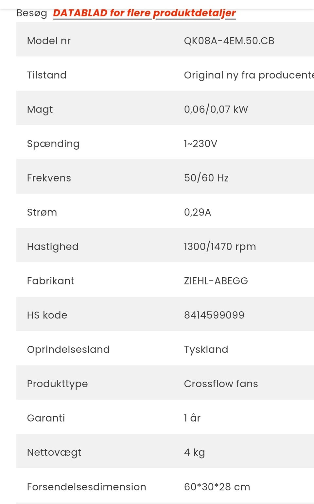Select the Strøm row label
The image size is (314, 504).
(42, 212)
